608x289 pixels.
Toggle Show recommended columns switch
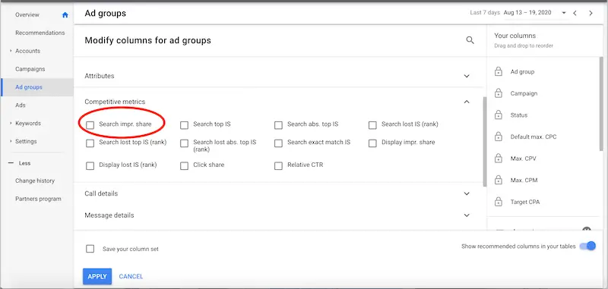coord(587,246)
